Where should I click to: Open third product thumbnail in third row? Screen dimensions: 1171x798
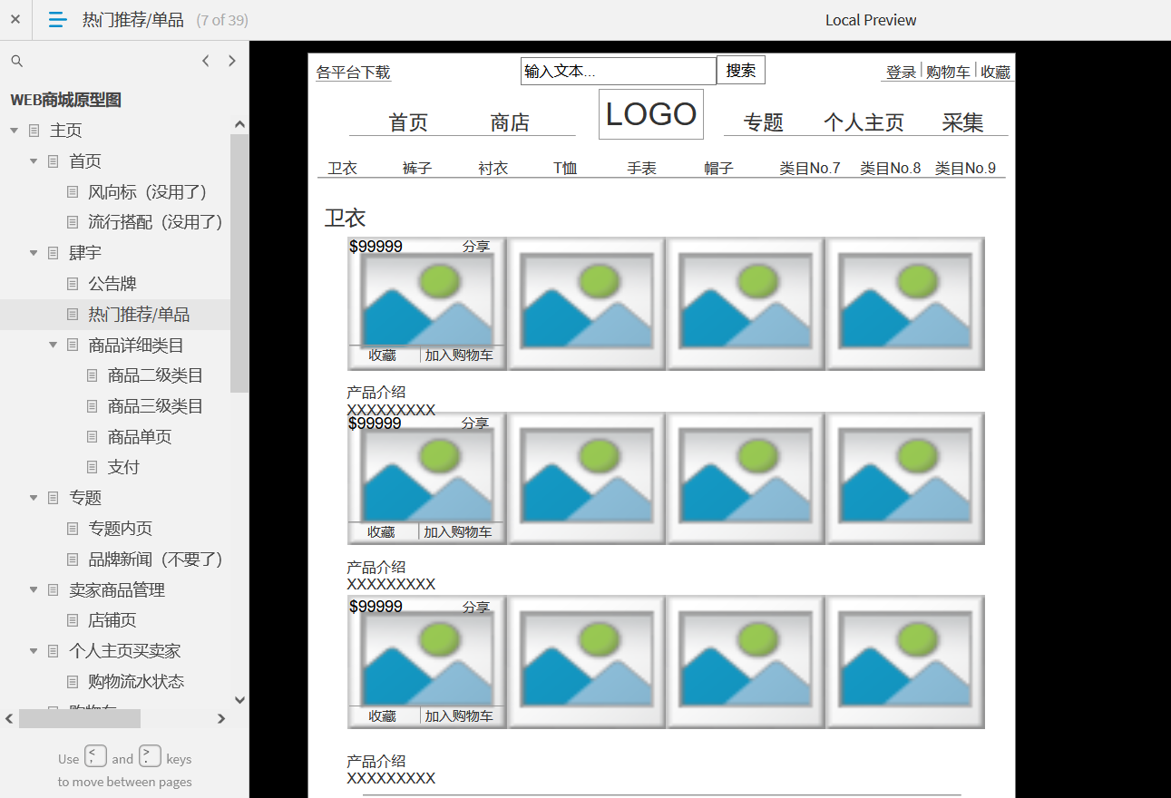click(746, 662)
